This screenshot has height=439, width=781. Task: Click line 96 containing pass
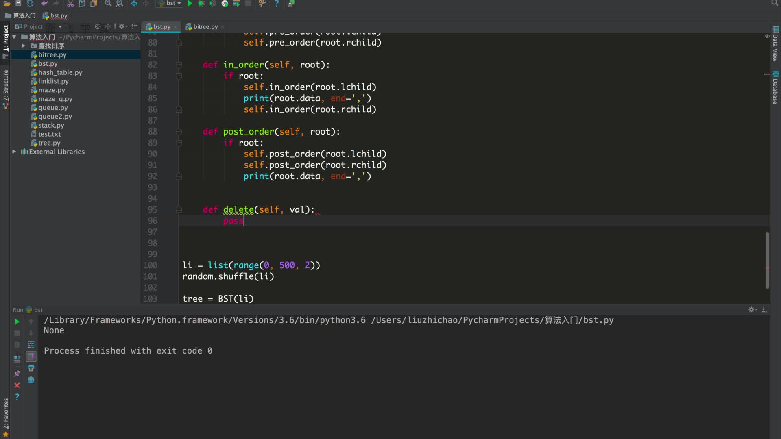[x=474, y=221]
